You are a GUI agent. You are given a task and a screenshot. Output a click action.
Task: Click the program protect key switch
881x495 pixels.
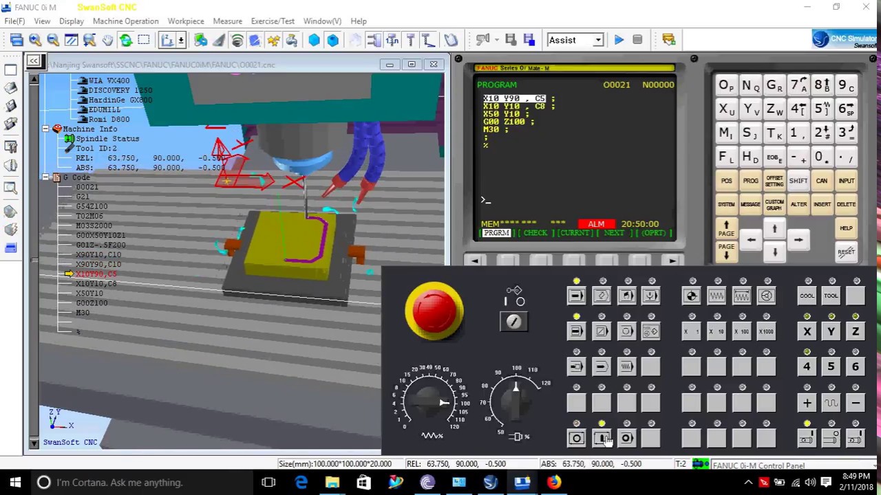coord(514,322)
